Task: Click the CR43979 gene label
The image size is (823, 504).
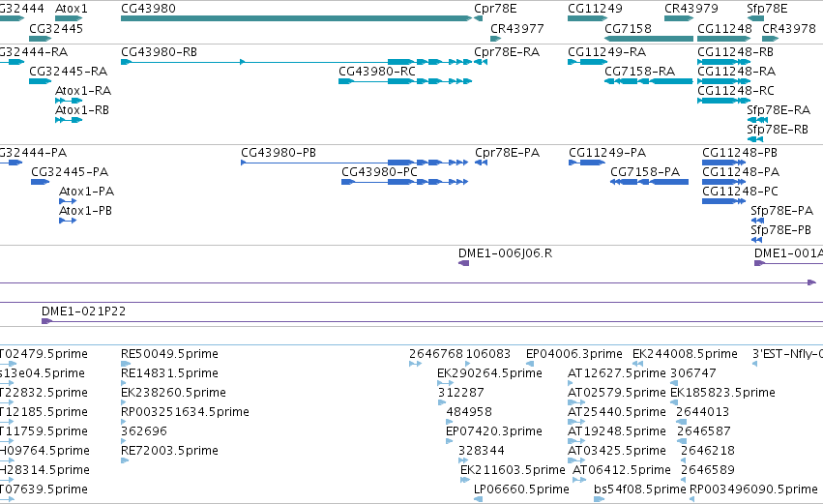Action: click(x=691, y=9)
